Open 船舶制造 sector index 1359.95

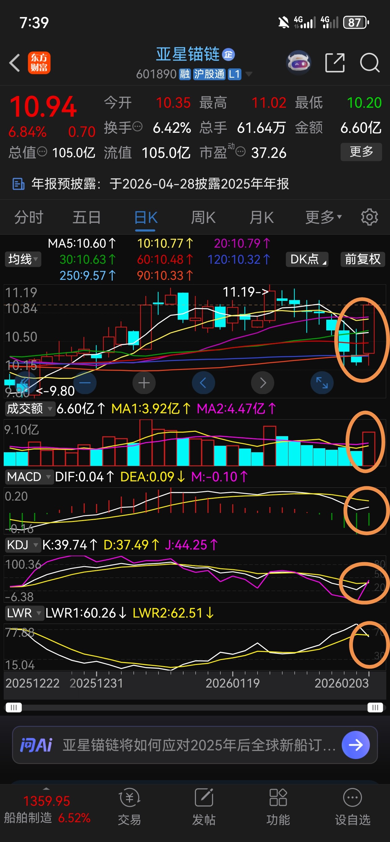coord(47,809)
